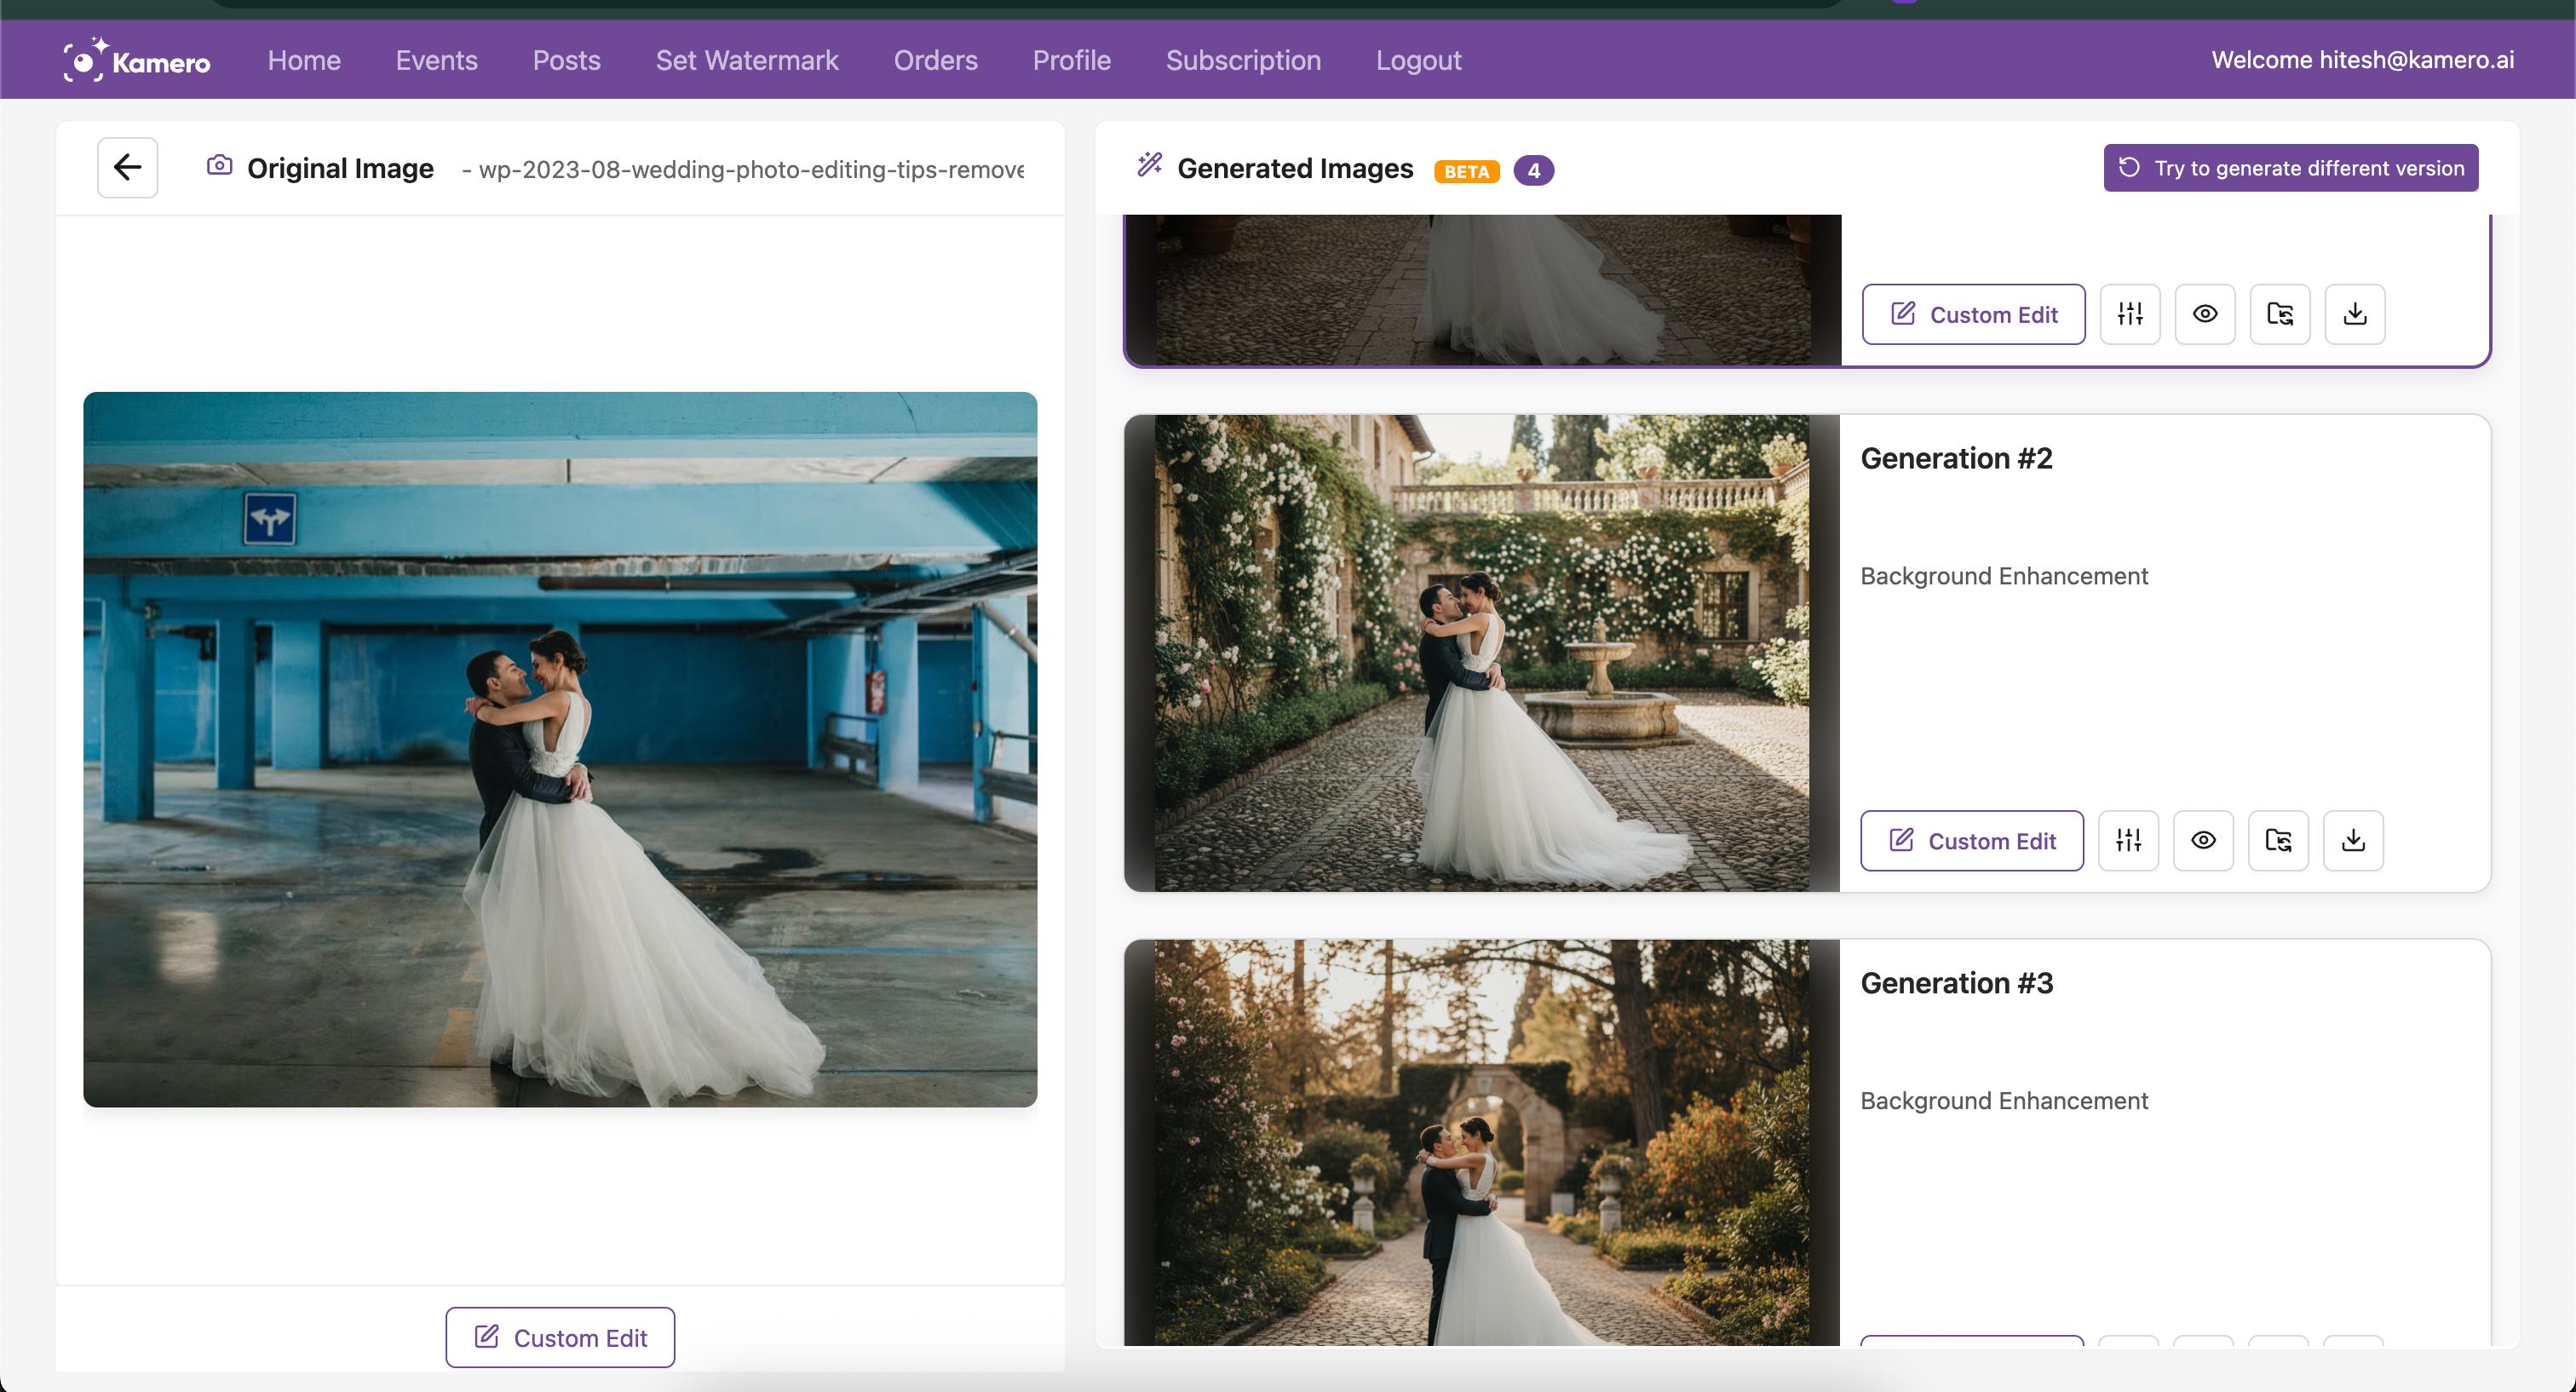The height and width of the screenshot is (1392, 2576).
Task: Download the Generation #2 image
Action: 2353,840
